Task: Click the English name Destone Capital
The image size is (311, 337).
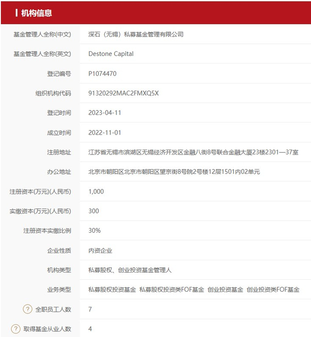Action: [x=111, y=54]
